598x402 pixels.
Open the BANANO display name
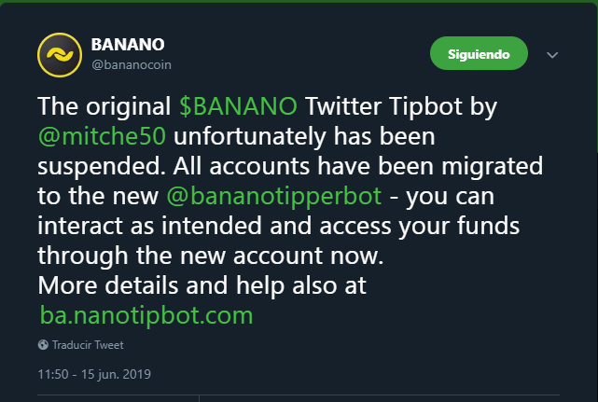coord(128,45)
